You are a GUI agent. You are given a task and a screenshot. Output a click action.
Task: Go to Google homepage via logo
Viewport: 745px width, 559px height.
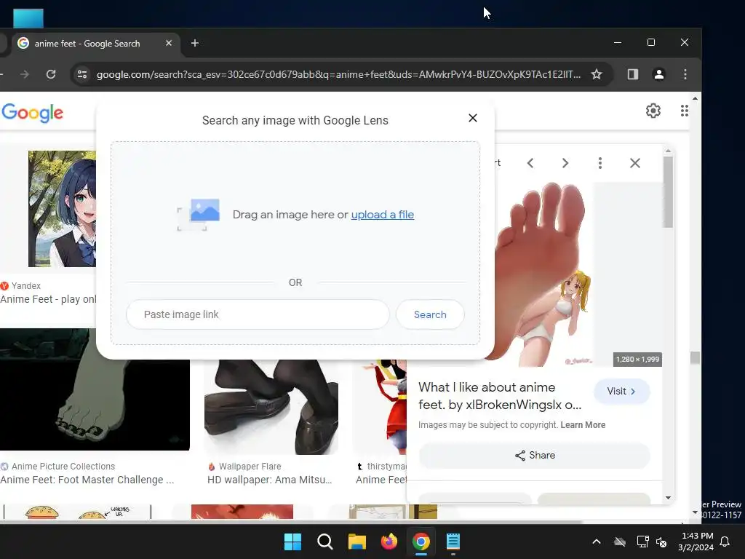click(x=32, y=113)
